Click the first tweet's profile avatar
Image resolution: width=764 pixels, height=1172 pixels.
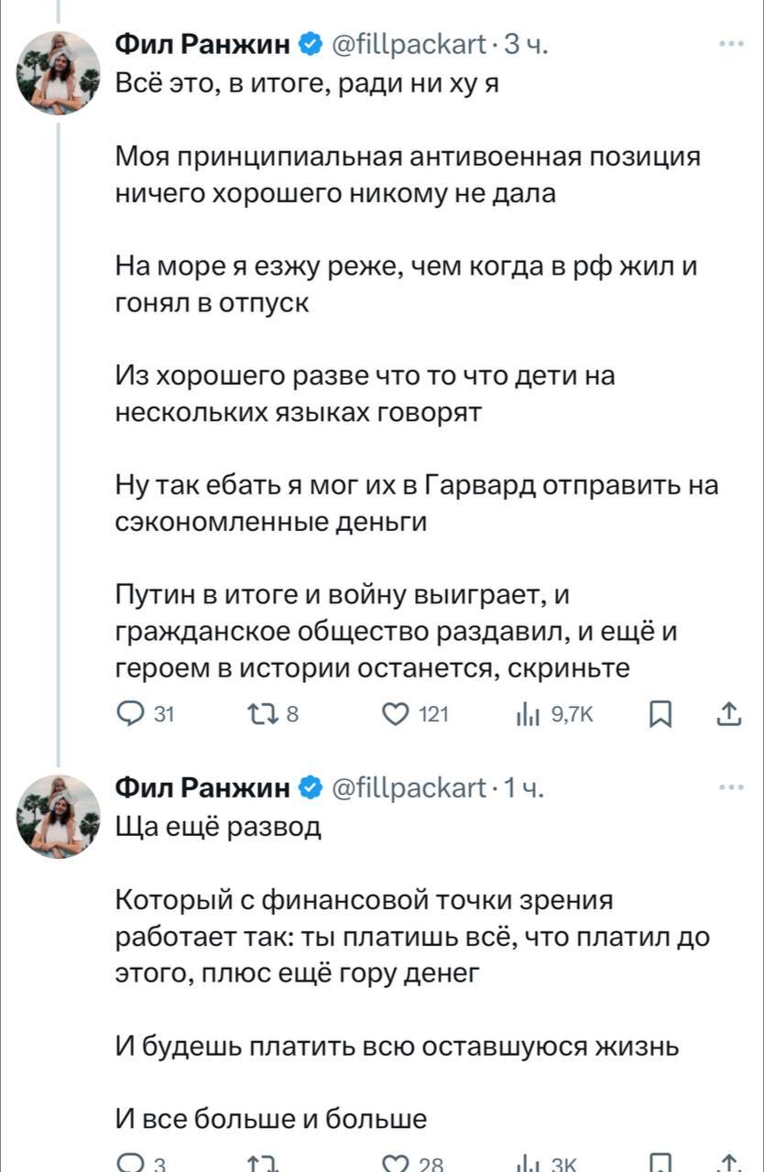click(x=60, y=73)
